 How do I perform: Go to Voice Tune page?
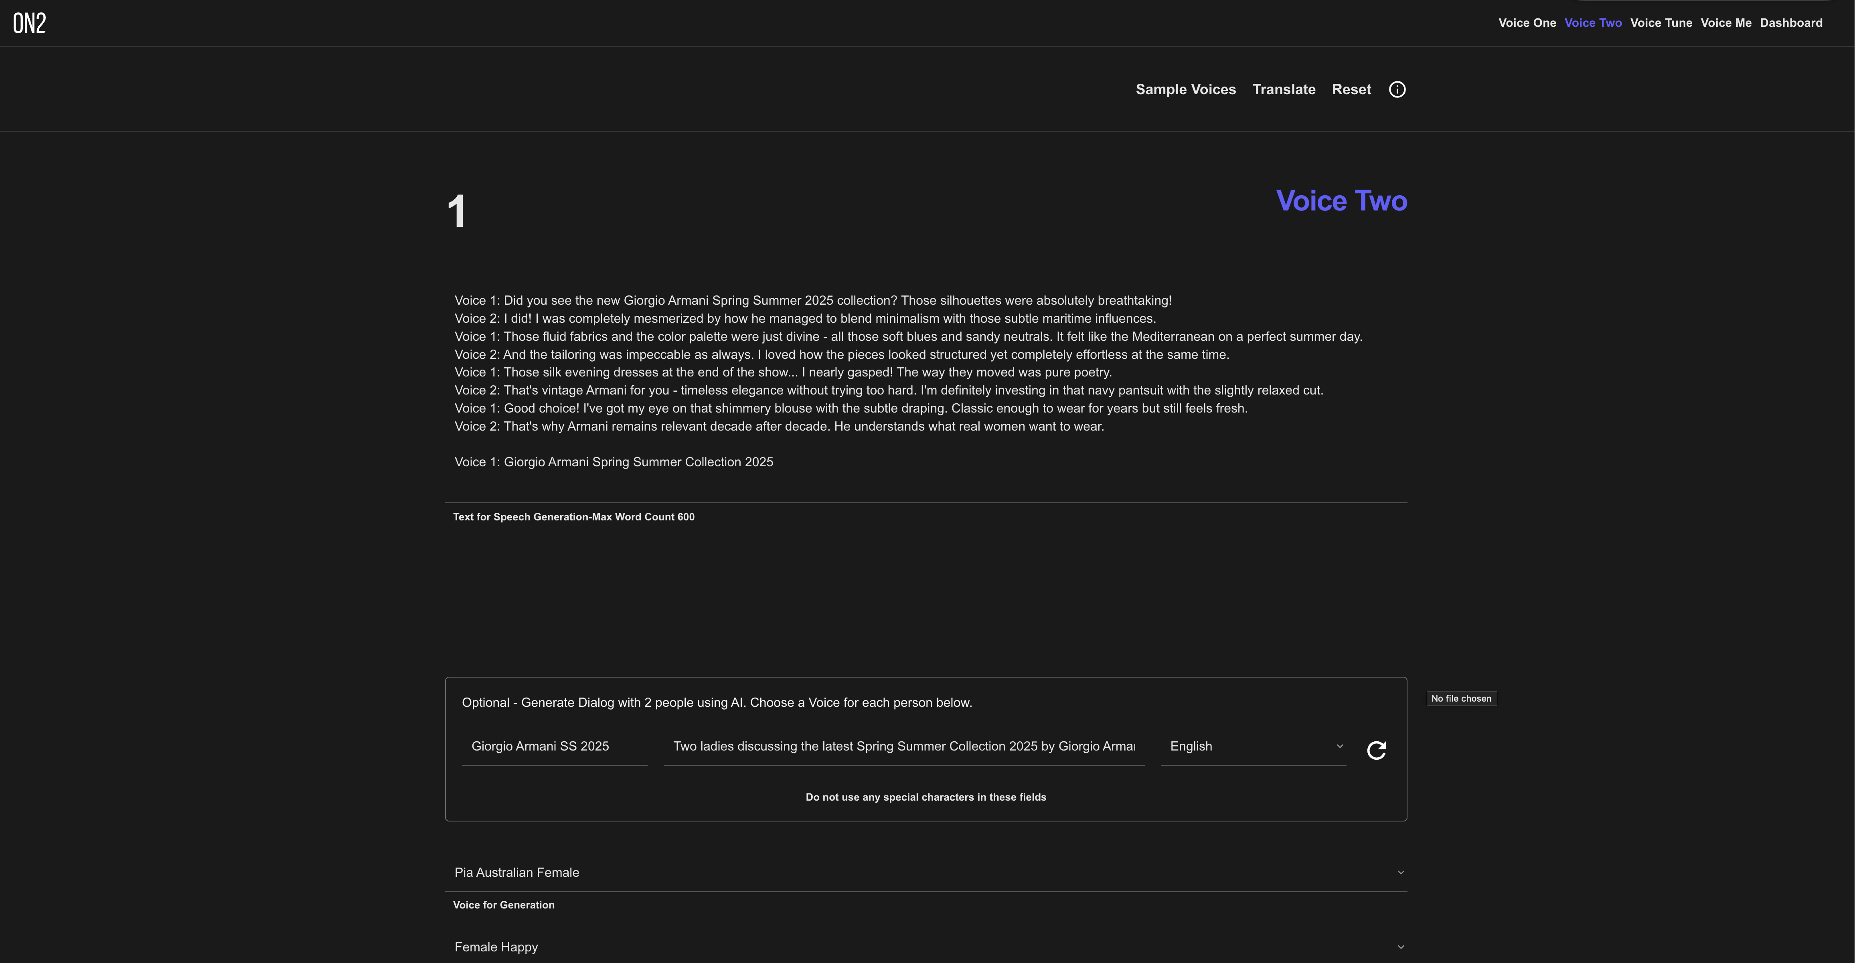[x=1661, y=23]
